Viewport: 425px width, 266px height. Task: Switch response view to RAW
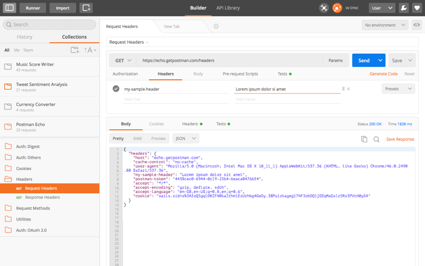click(x=137, y=138)
